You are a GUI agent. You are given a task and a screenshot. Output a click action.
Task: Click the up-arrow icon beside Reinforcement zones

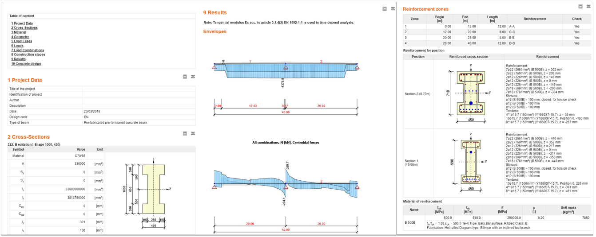coord(588,7)
